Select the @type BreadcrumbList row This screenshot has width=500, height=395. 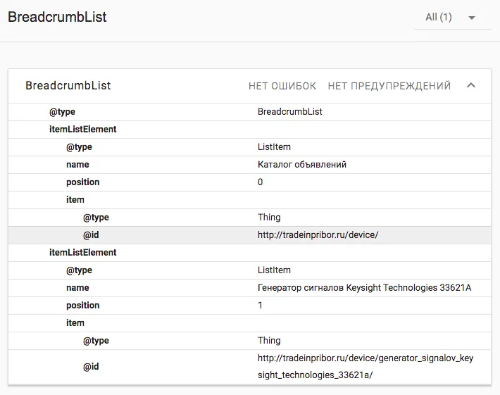coord(249,112)
